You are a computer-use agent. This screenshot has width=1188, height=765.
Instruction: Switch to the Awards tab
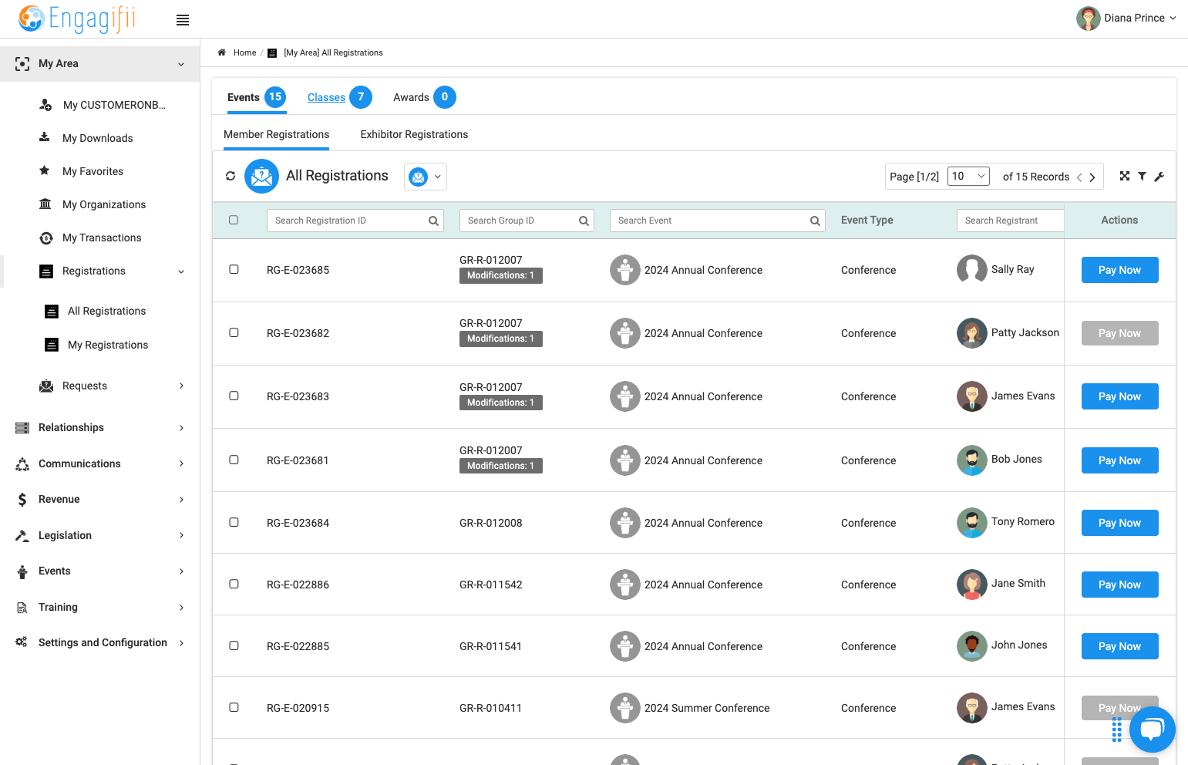(424, 97)
